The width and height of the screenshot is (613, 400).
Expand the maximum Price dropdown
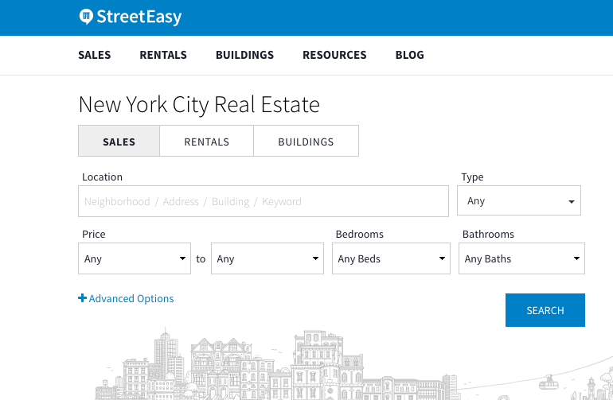pos(267,258)
